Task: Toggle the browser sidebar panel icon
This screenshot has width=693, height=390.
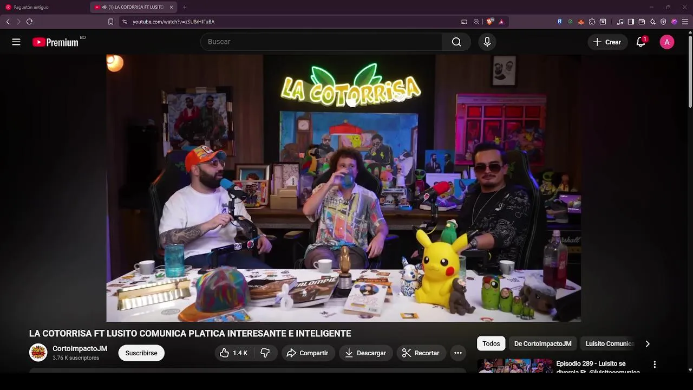Action: [x=631, y=22]
